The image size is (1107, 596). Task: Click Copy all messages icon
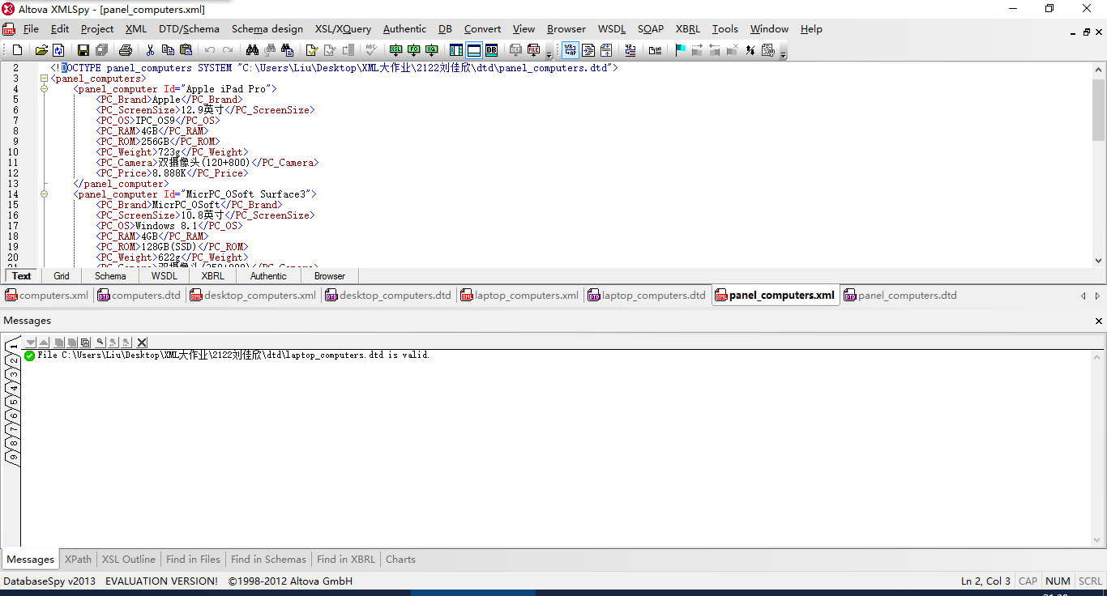[85, 343]
